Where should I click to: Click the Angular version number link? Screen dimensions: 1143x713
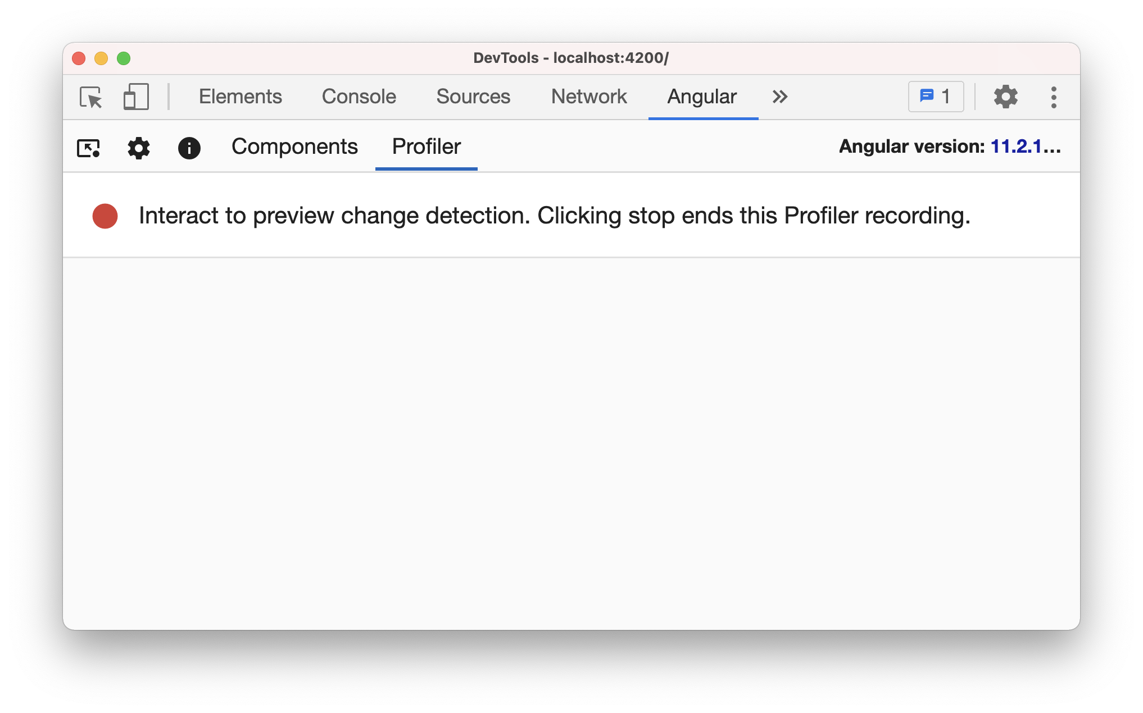pyautogui.click(x=1025, y=147)
